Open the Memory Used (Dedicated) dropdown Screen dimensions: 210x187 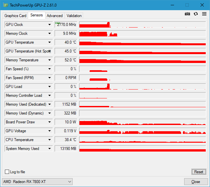pos(49,104)
